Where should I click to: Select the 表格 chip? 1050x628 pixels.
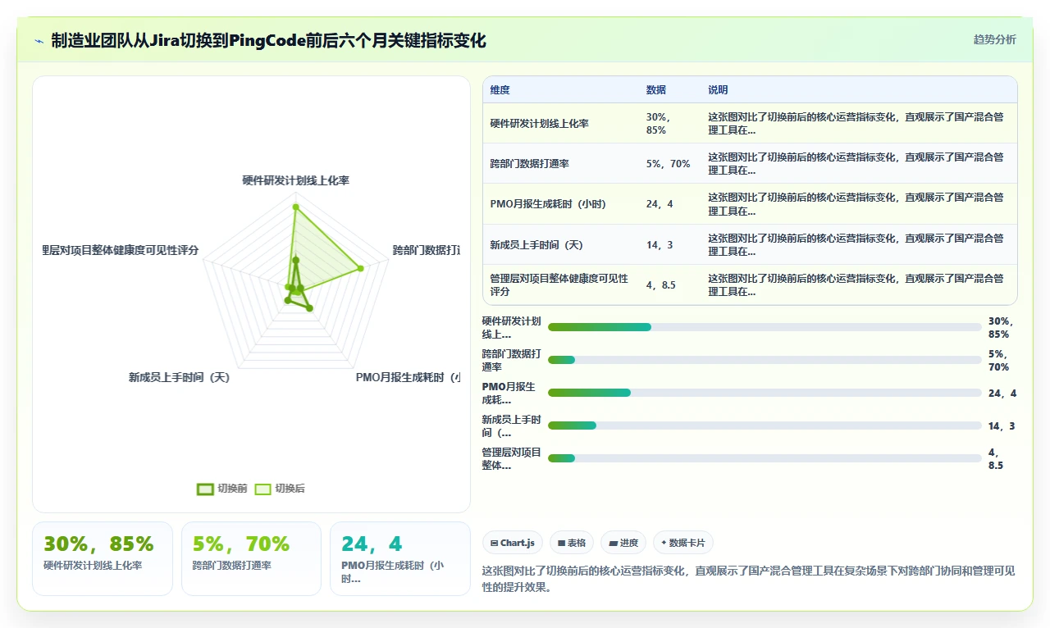pos(572,543)
